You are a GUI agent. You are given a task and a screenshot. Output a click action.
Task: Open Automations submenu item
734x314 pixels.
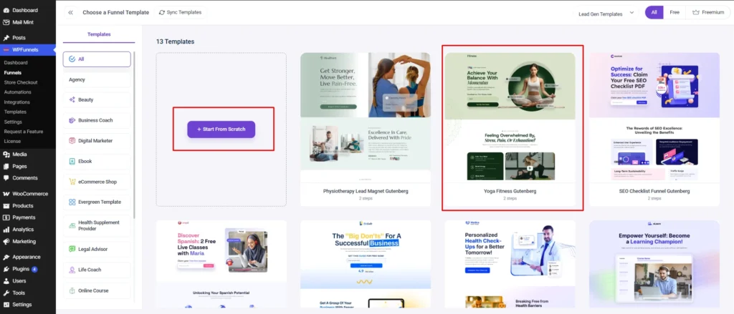[x=17, y=92]
